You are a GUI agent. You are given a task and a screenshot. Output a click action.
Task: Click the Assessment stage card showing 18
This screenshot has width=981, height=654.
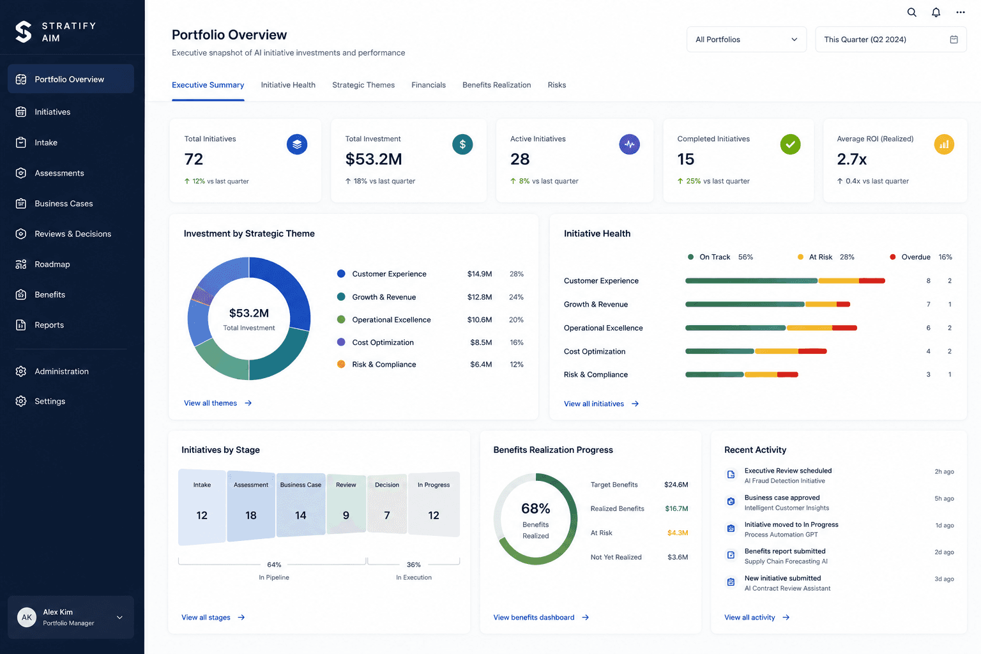click(x=251, y=506)
